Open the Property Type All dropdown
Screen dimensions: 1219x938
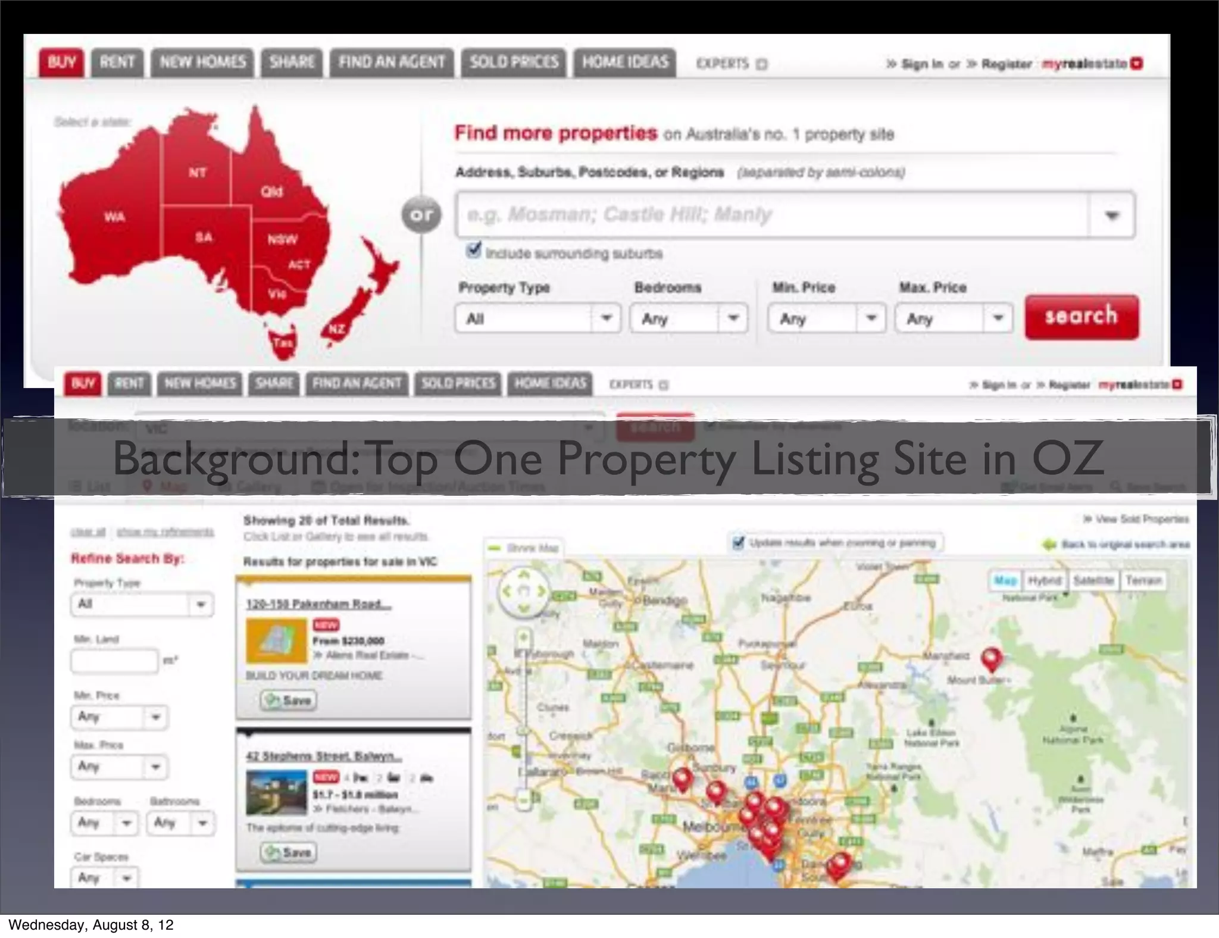(537, 318)
